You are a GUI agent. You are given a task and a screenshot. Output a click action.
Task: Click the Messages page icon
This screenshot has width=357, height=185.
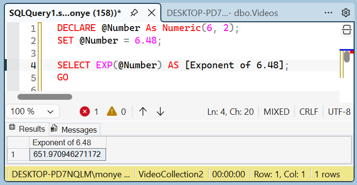coord(54,128)
